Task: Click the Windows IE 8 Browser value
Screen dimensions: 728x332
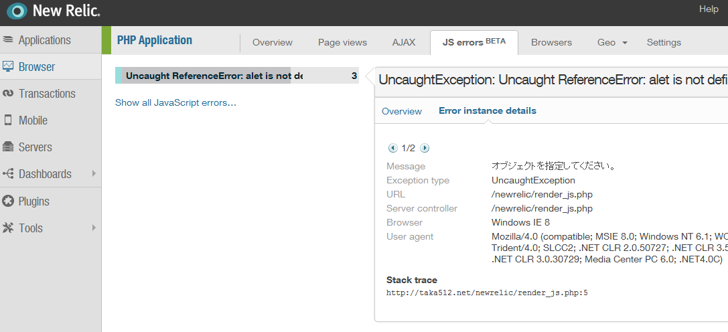Action: tap(520, 222)
